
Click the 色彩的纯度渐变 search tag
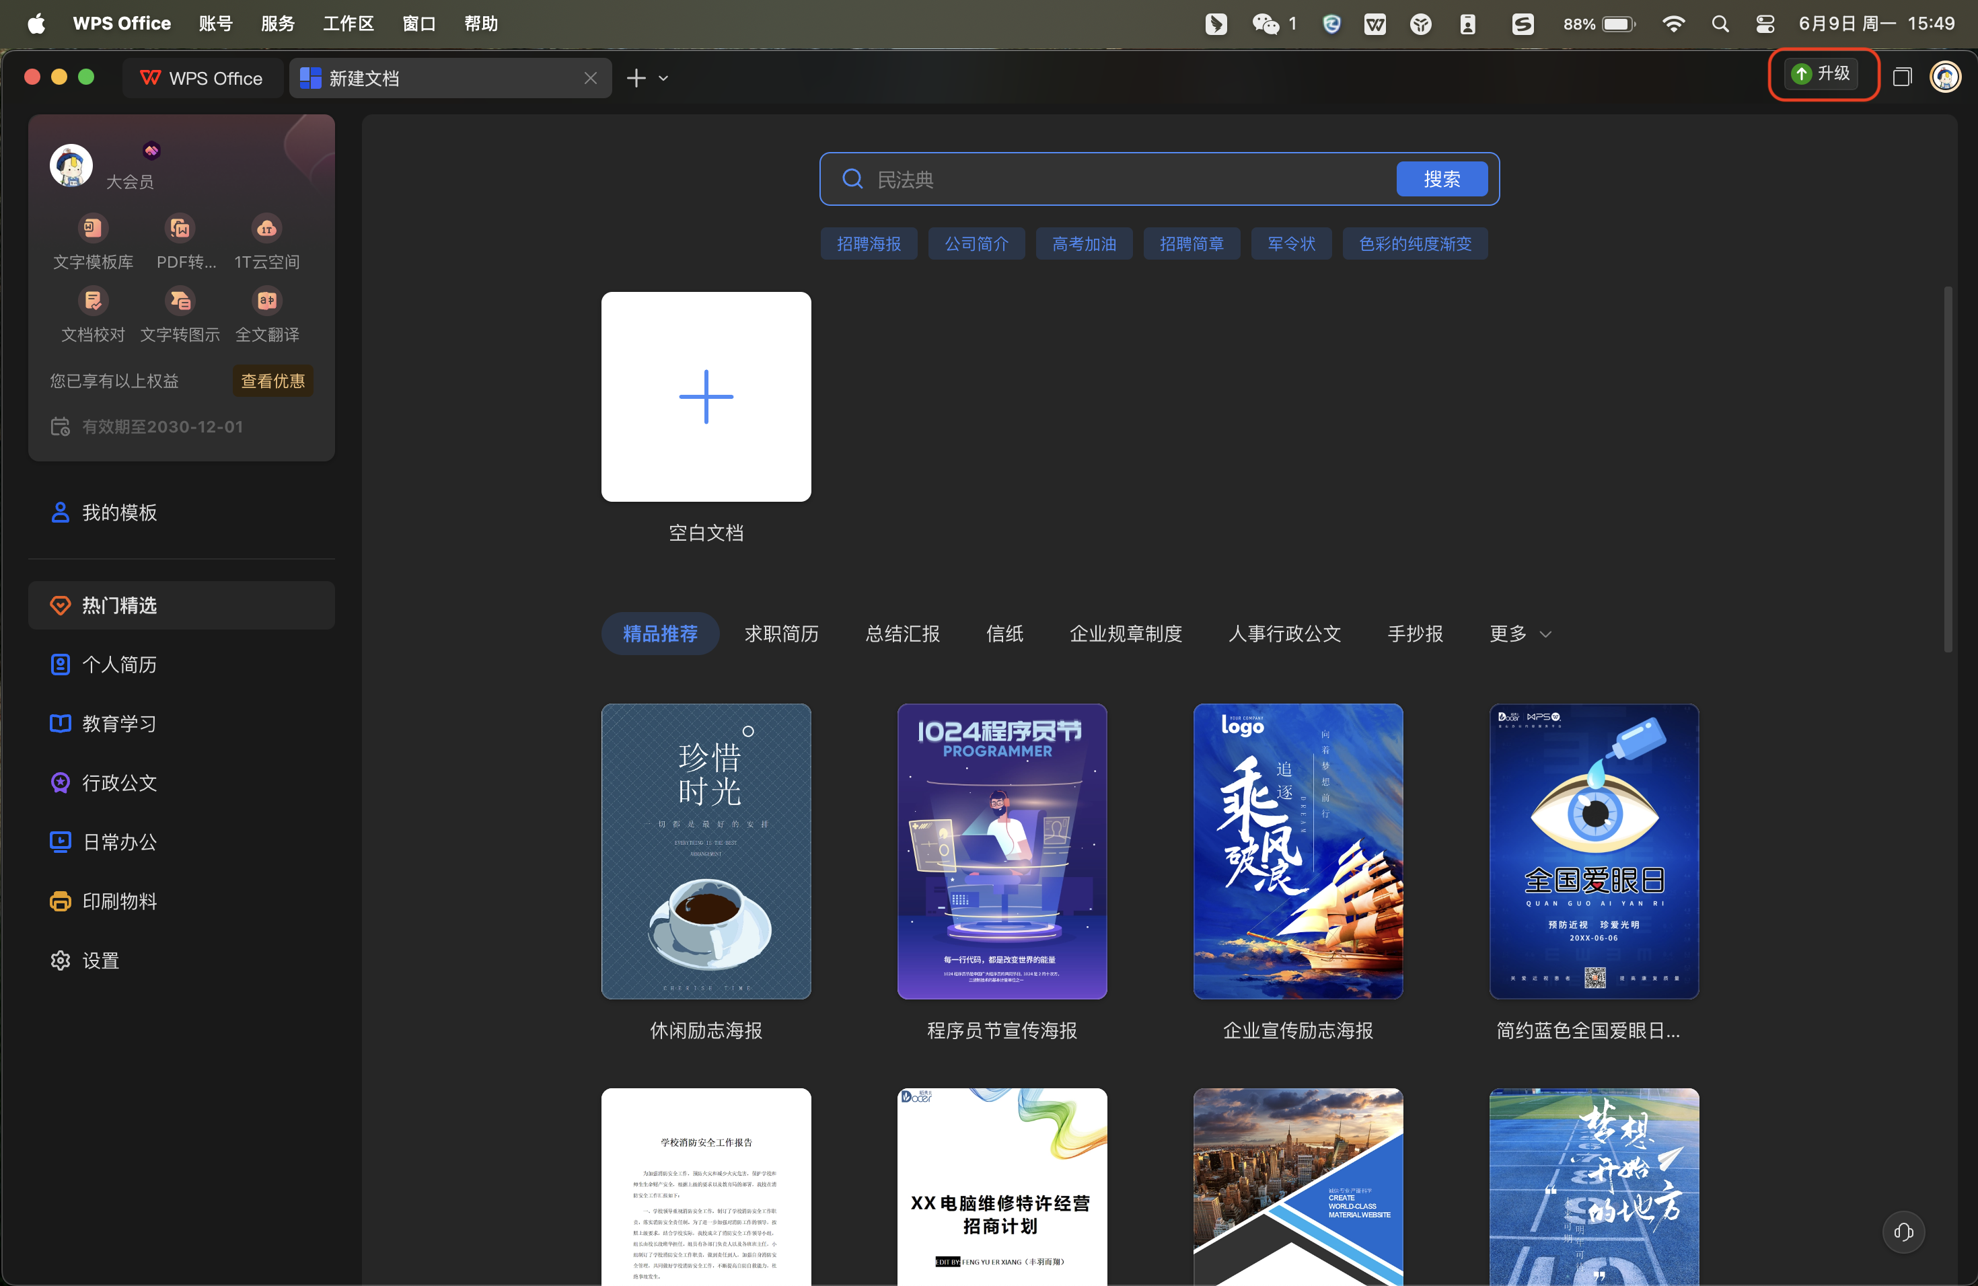(1416, 243)
